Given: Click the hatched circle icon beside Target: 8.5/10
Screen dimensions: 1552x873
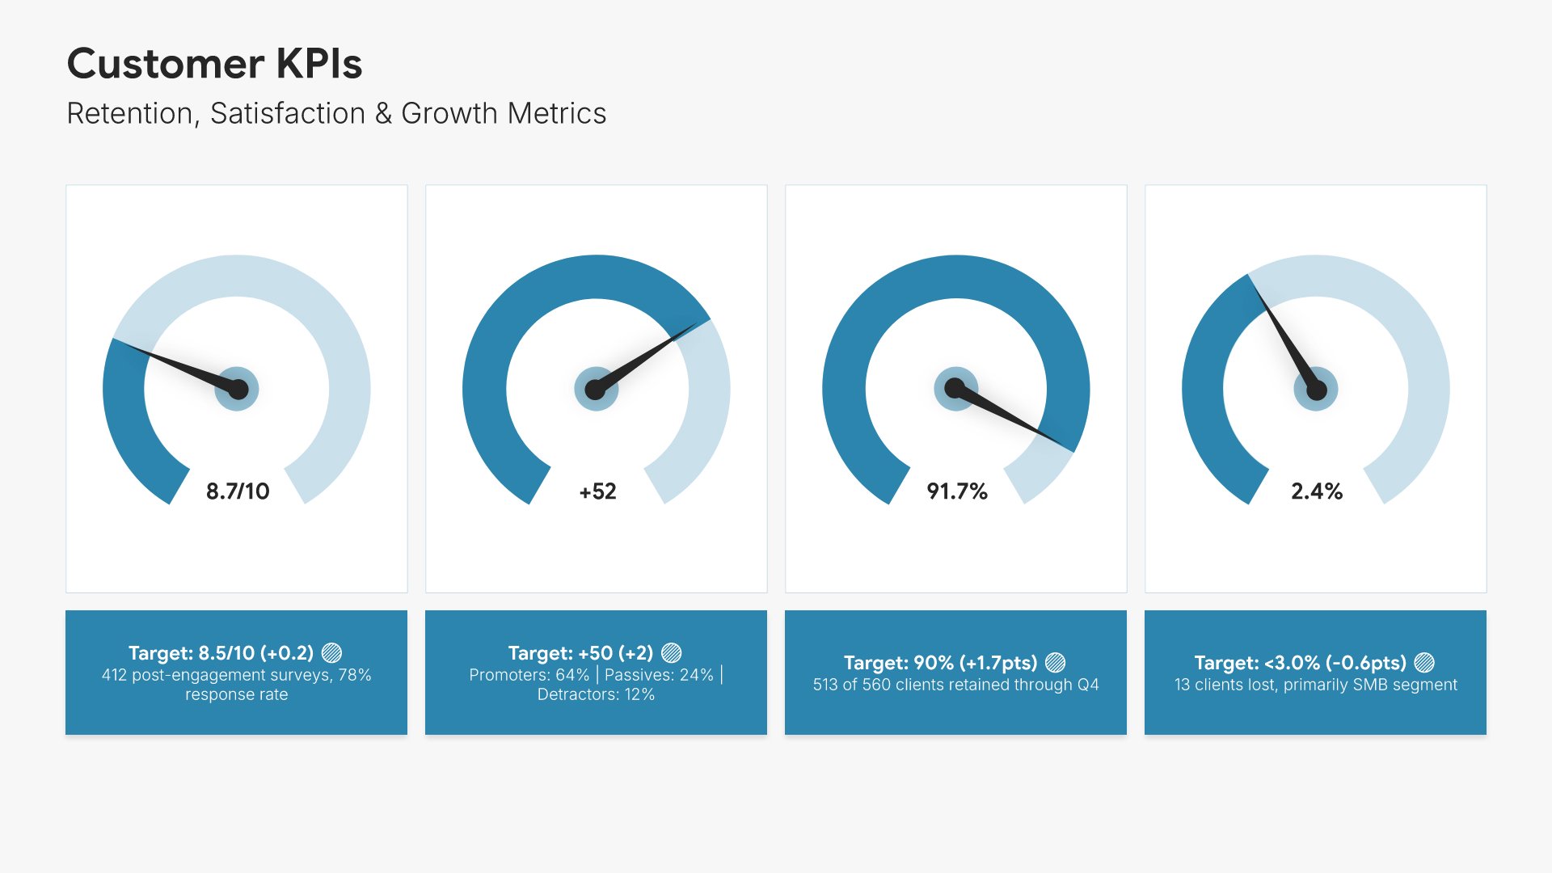Looking at the screenshot, I should coord(332,652).
